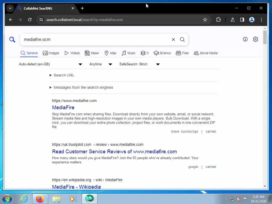Click the SearXNG magnifier logo beside search box

(12, 40)
